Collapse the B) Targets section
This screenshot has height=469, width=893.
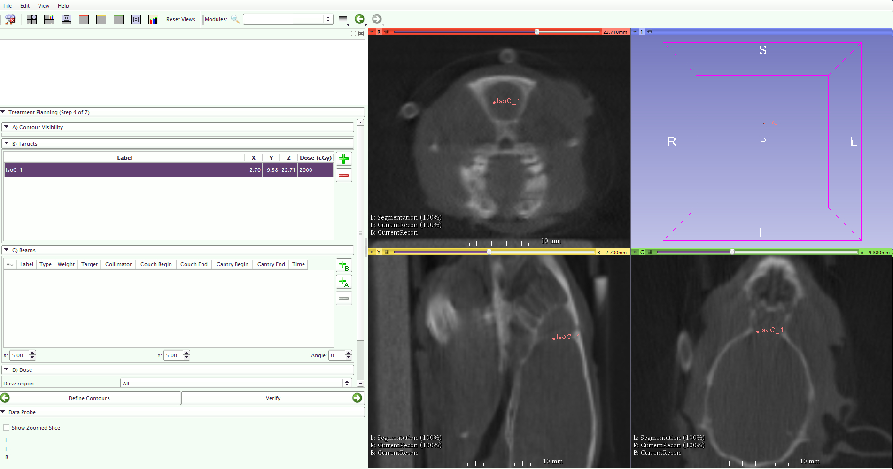(7, 144)
